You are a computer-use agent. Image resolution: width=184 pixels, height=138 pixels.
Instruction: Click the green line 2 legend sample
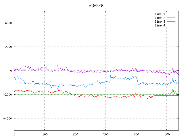click(x=171, y=18)
